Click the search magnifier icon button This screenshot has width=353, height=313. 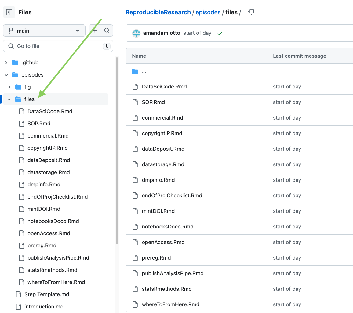[x=107, y=31]
